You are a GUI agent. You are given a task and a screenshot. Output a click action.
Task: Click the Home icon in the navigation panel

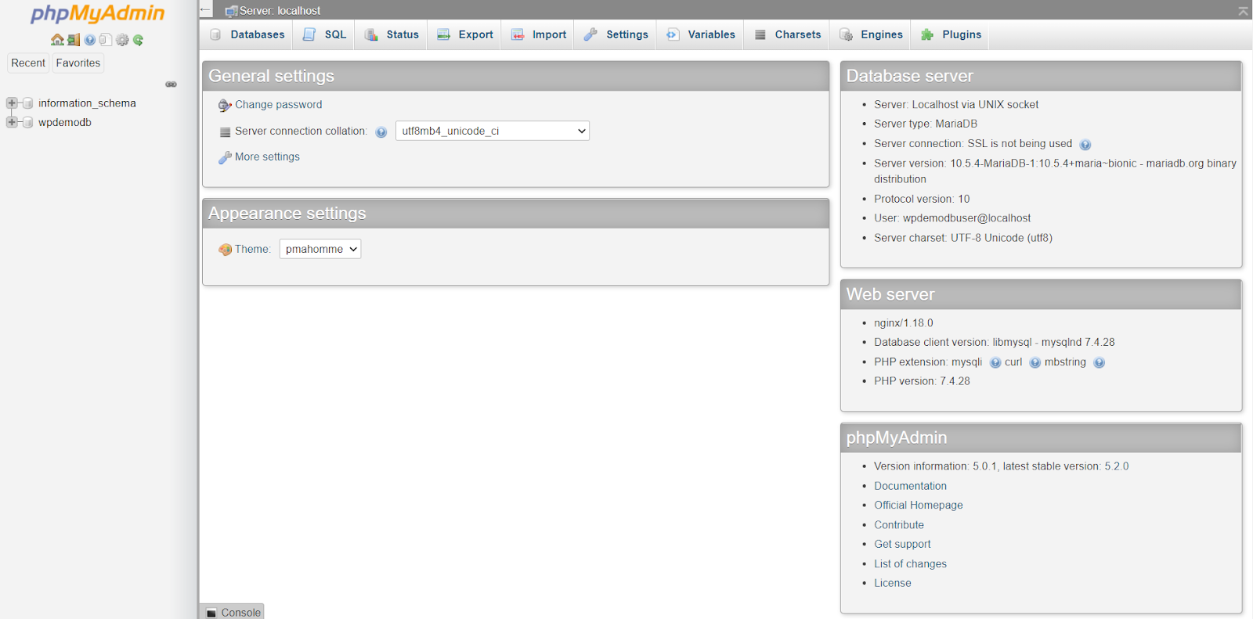click(57, 40)
